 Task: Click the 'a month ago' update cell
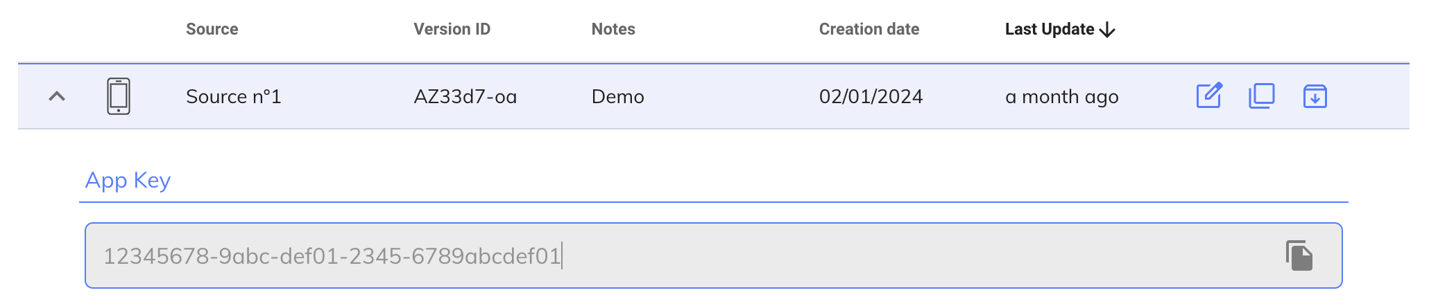point(1061,96)
